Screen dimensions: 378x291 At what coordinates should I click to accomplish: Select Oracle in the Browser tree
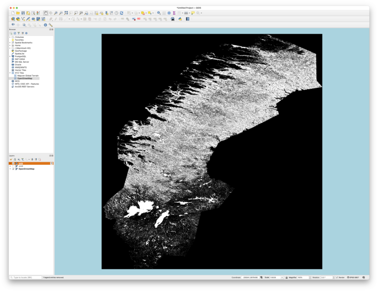(18, 65)
